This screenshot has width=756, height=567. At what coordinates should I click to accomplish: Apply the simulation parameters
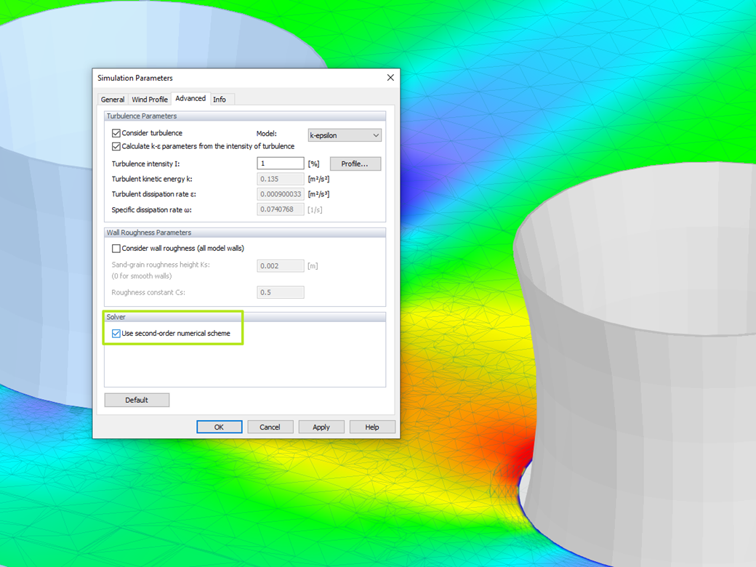coord(321,427)
